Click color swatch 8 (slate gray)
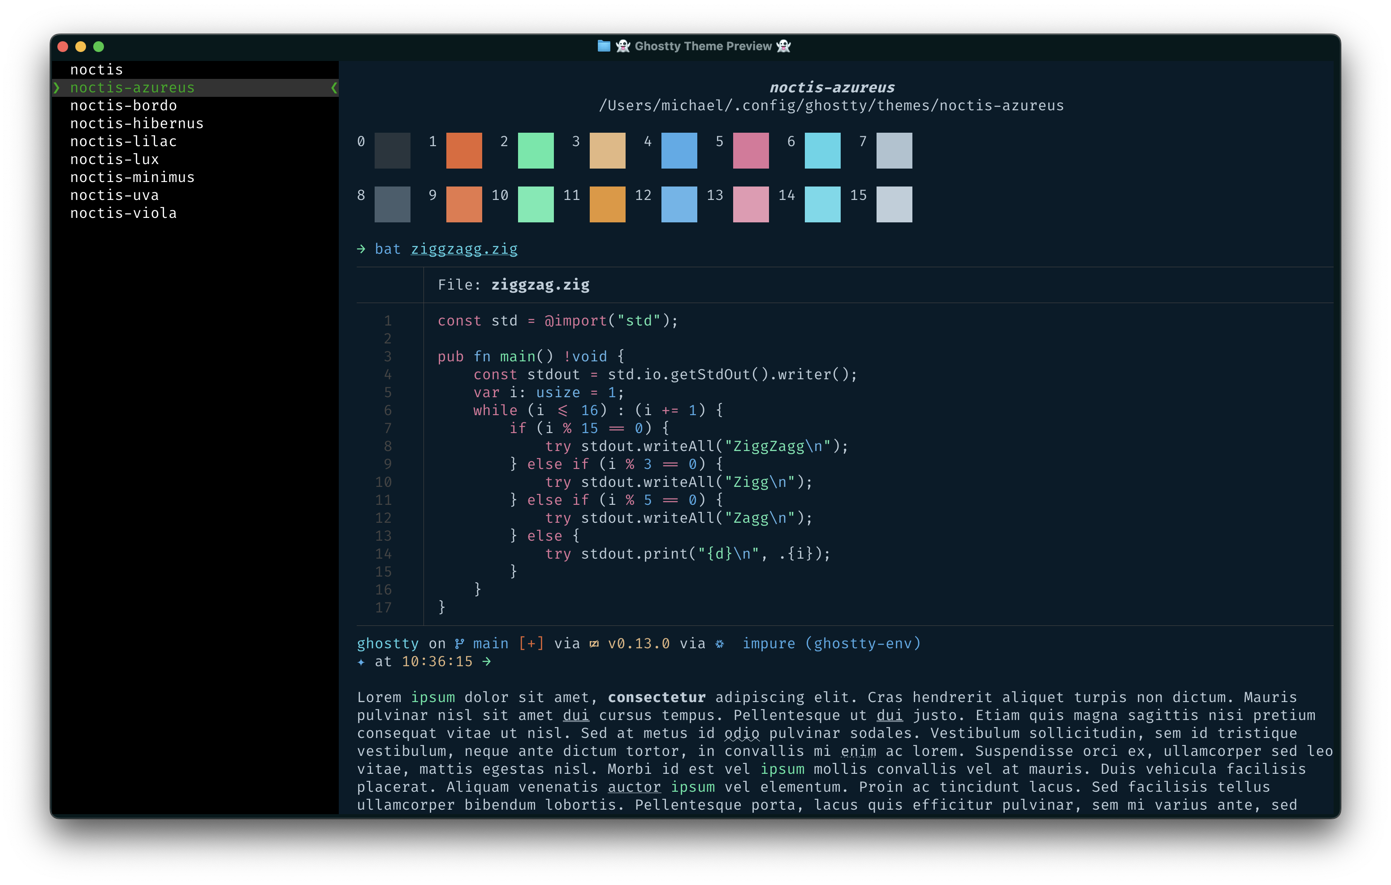Viewport: 1391px width, 885px height. pyautogui.click(x=392, y=204)
